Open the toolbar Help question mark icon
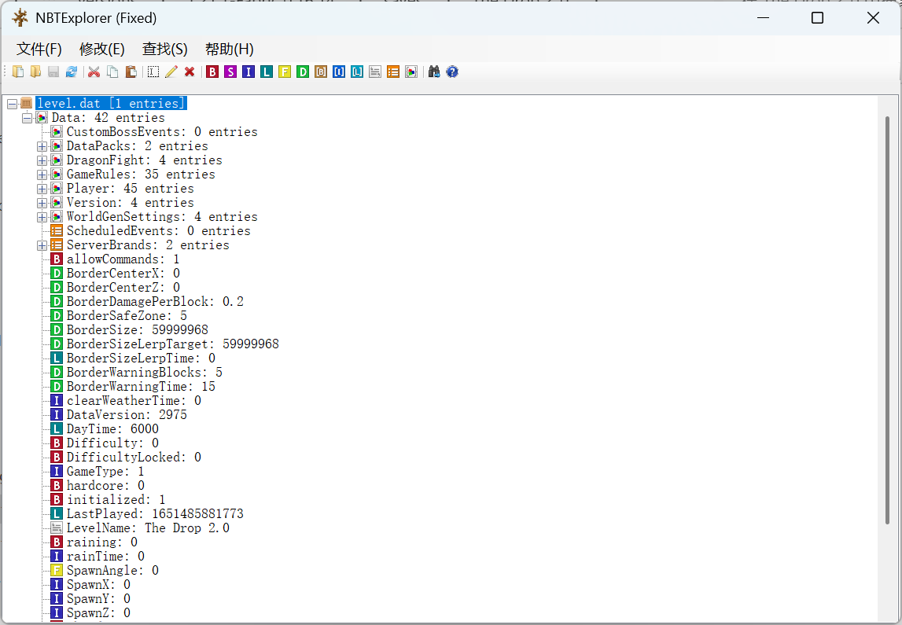The image size is (902, 625). (x=452, y=72)
